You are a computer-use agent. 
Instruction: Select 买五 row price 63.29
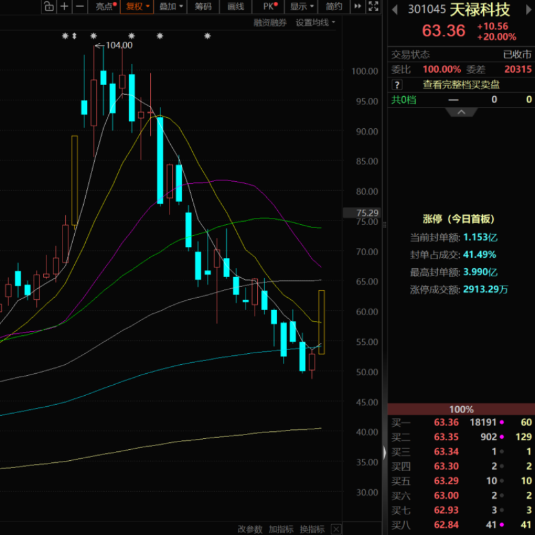coord(446,481)
